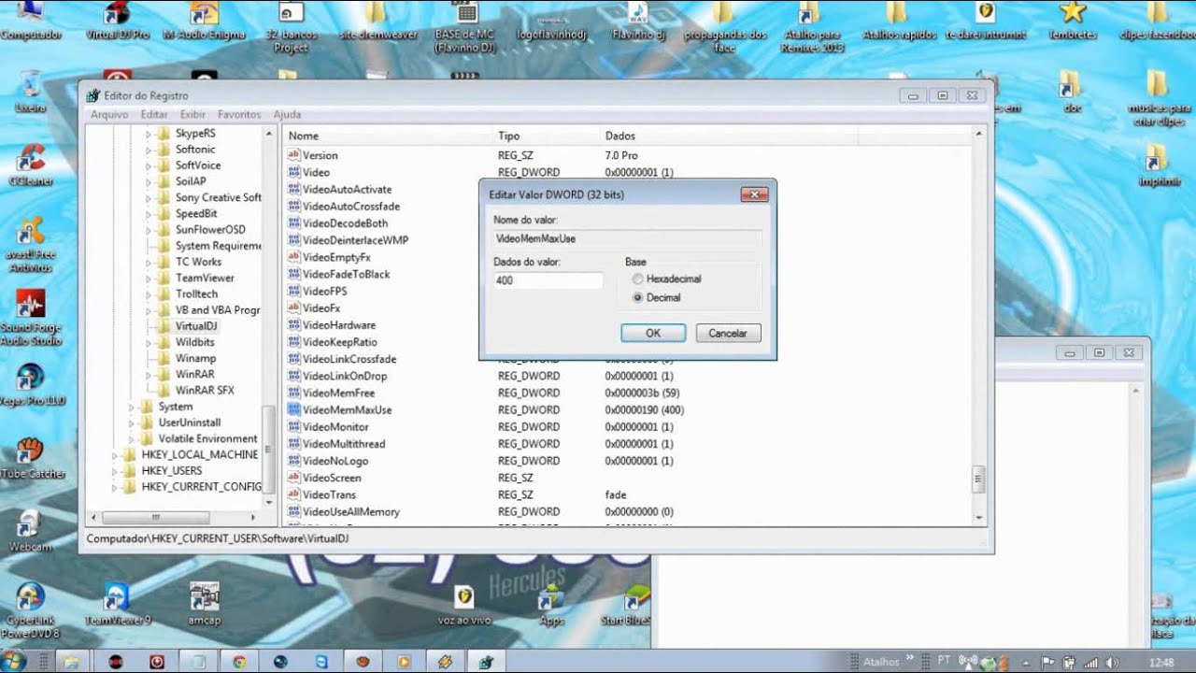Expand the HKEY_USERS hive

[115, 470]
